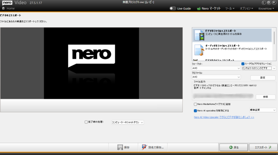Click the Nero logo video preview
The height and width of the screenshot is (155, 278).
coord(91,63)
